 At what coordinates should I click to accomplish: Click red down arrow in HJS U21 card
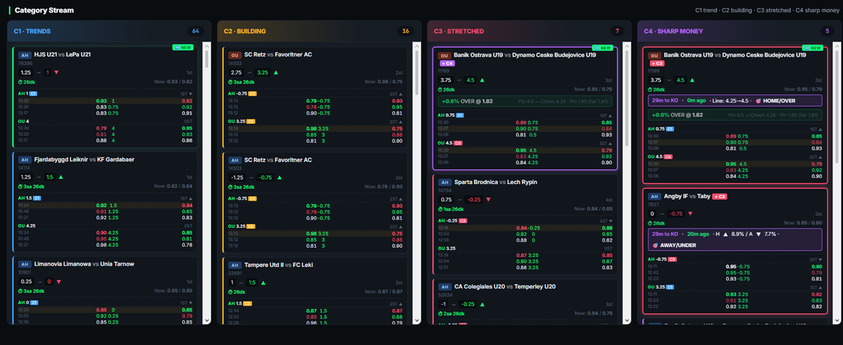point(57,72)
